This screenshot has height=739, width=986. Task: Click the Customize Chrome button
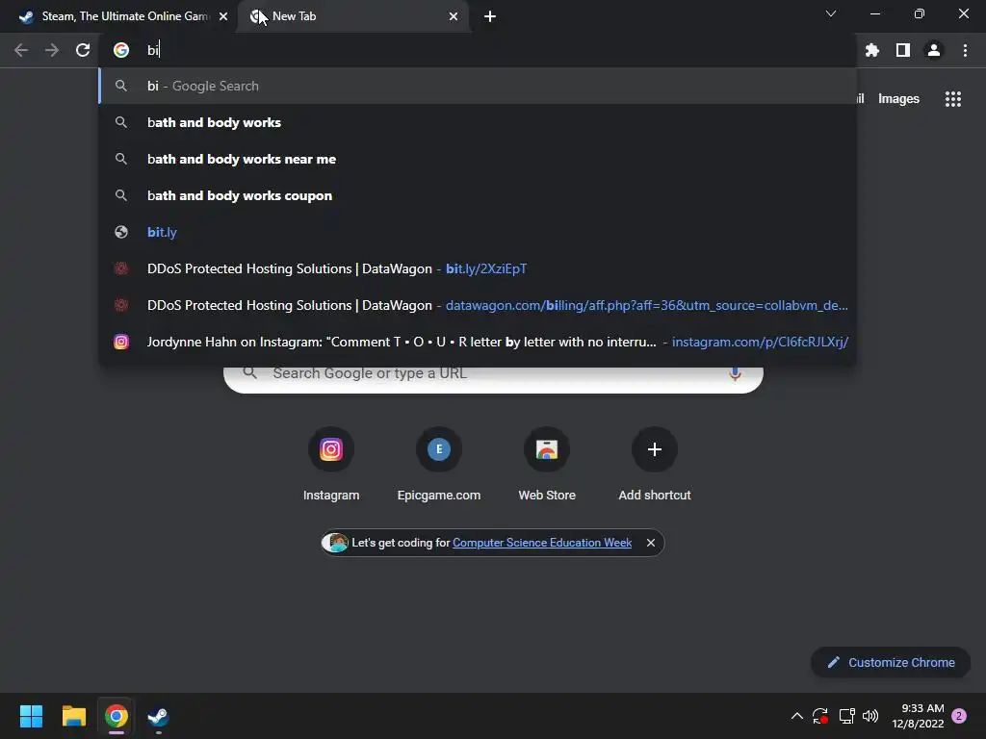891,662
